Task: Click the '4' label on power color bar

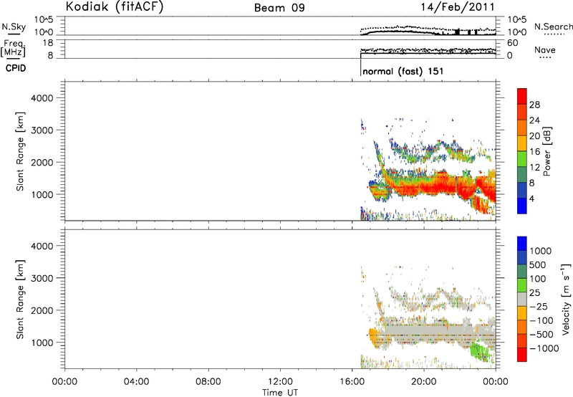Action: (531, 198)
